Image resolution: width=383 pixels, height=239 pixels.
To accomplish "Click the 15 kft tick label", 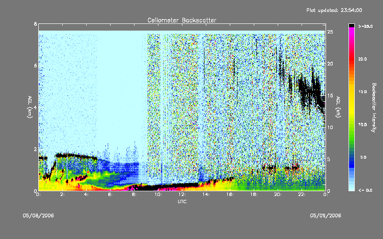I will 330,95.
